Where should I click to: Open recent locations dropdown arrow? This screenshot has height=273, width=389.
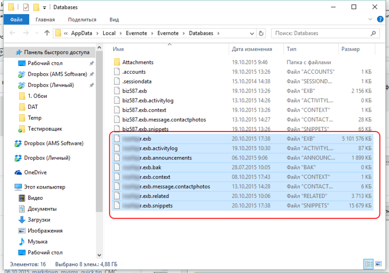coord(37,33)
